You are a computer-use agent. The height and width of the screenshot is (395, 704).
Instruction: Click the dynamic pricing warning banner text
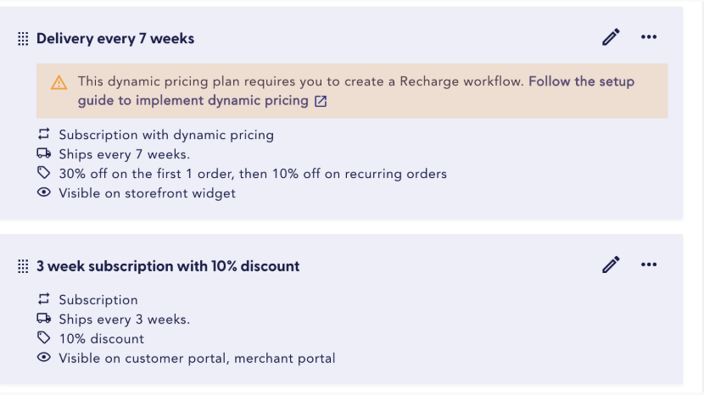[301, 81]
